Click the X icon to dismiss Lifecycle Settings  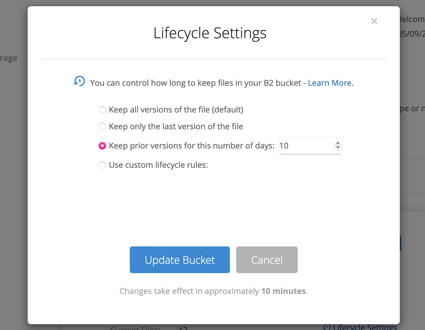[x=374, y=21]
